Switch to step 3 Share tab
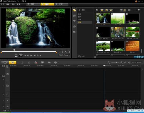 tap(61, 4)
